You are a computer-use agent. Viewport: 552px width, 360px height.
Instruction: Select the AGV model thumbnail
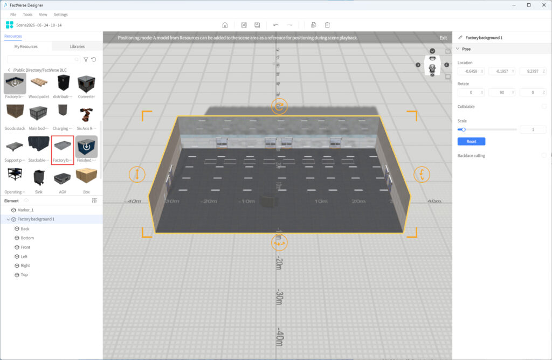point(63,178)
